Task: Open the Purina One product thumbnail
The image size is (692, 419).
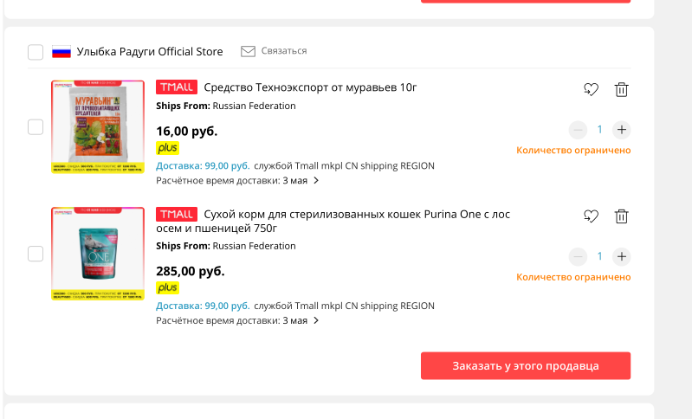Action: point(98,254)
